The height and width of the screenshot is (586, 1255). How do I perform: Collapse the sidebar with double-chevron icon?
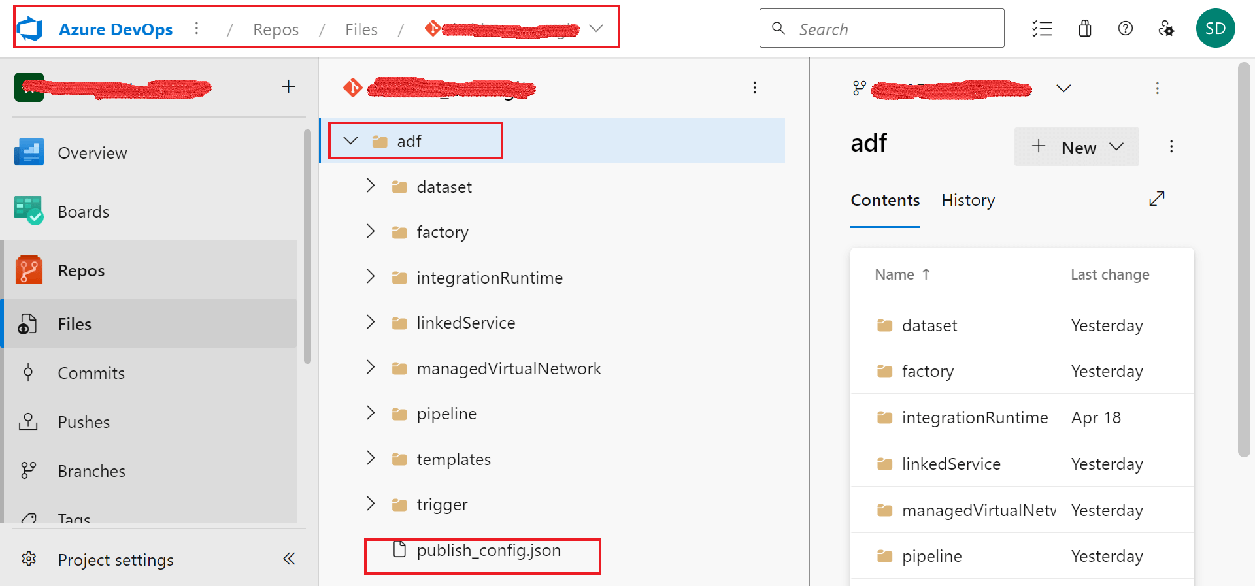click(289, 559)
